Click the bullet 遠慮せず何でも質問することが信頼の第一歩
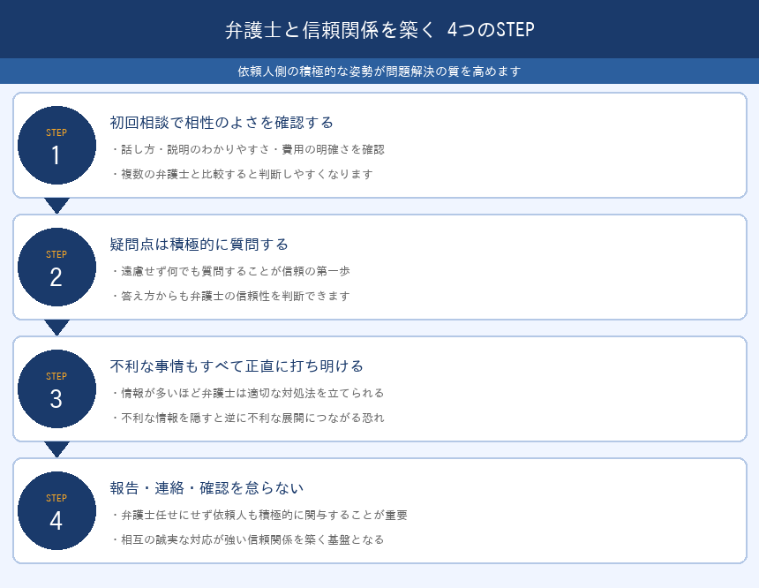Viewport: 759px width, 588px height. click(x=237, y=272)
